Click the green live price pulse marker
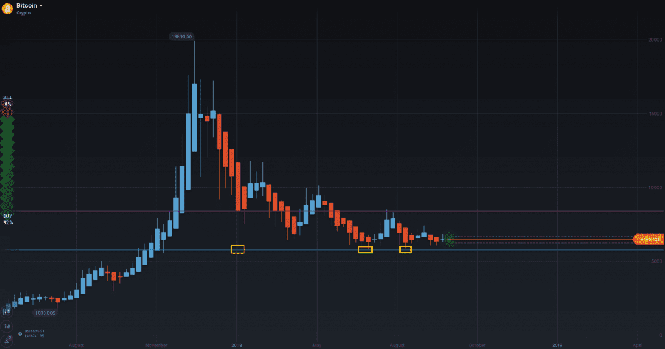The image size is (665, 349). (x=449, y=239)
